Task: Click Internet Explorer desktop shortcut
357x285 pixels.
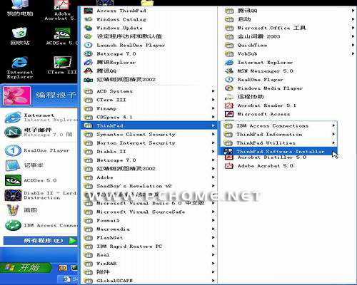Action: click(19, 68)
